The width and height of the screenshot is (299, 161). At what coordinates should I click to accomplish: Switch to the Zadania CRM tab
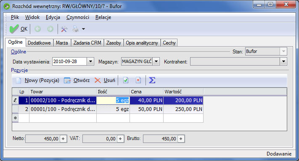coord(87,43)
